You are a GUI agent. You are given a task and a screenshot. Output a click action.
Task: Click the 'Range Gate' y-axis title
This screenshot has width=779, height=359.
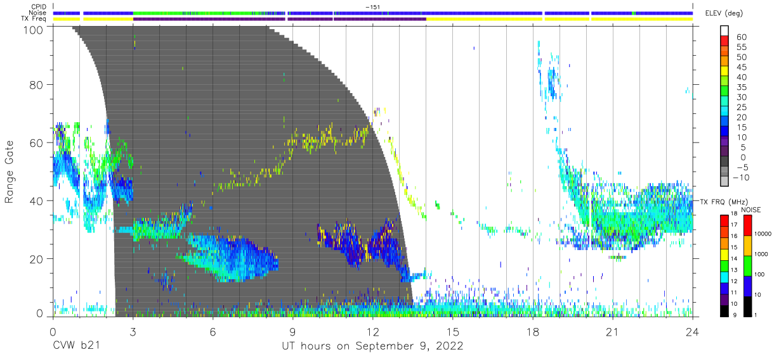10,171
